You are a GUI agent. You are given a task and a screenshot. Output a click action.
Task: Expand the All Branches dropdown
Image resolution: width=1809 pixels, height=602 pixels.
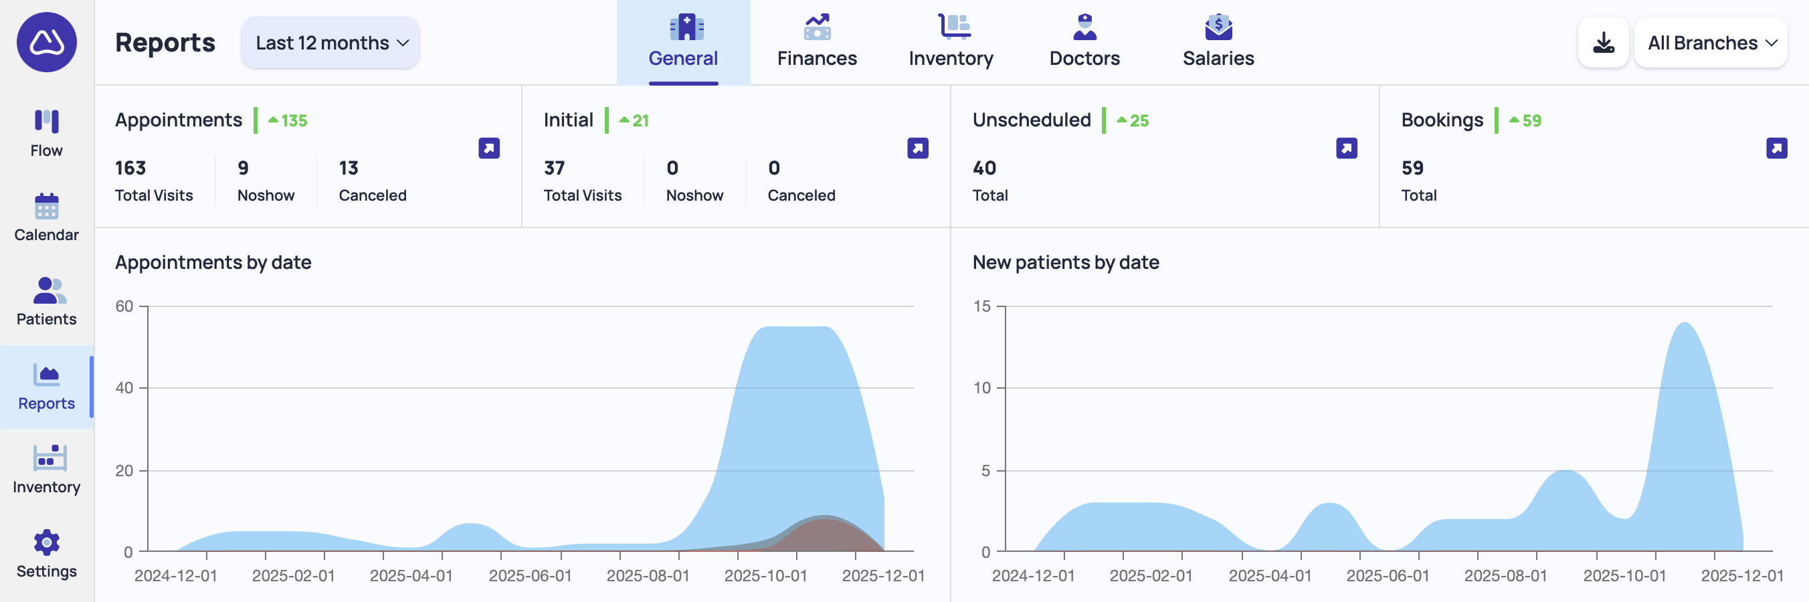[1711, 43]
